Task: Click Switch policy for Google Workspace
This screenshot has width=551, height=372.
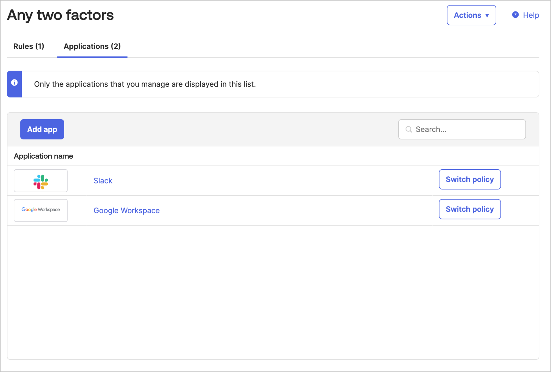Action: [x=469, y=209]
